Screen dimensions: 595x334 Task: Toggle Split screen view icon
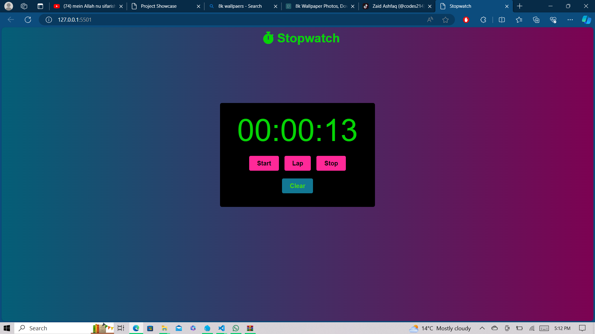(502, 20)
